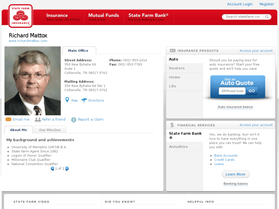Open the Bank Accounts link
The height and width of the screenshot is (209, 279).
pos(226,155)
